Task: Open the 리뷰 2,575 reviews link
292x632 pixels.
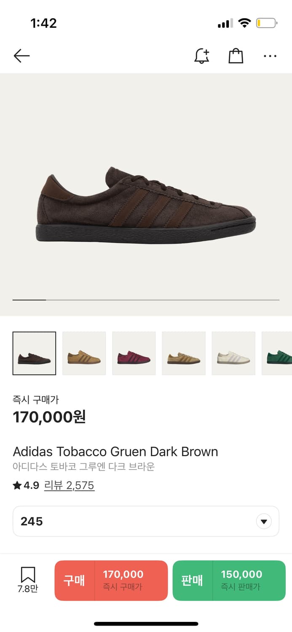Action: coord(69,486)
